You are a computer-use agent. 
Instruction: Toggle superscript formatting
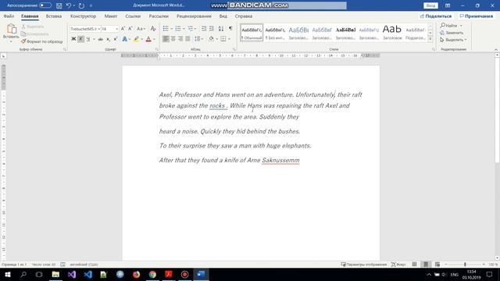point(116,39)
